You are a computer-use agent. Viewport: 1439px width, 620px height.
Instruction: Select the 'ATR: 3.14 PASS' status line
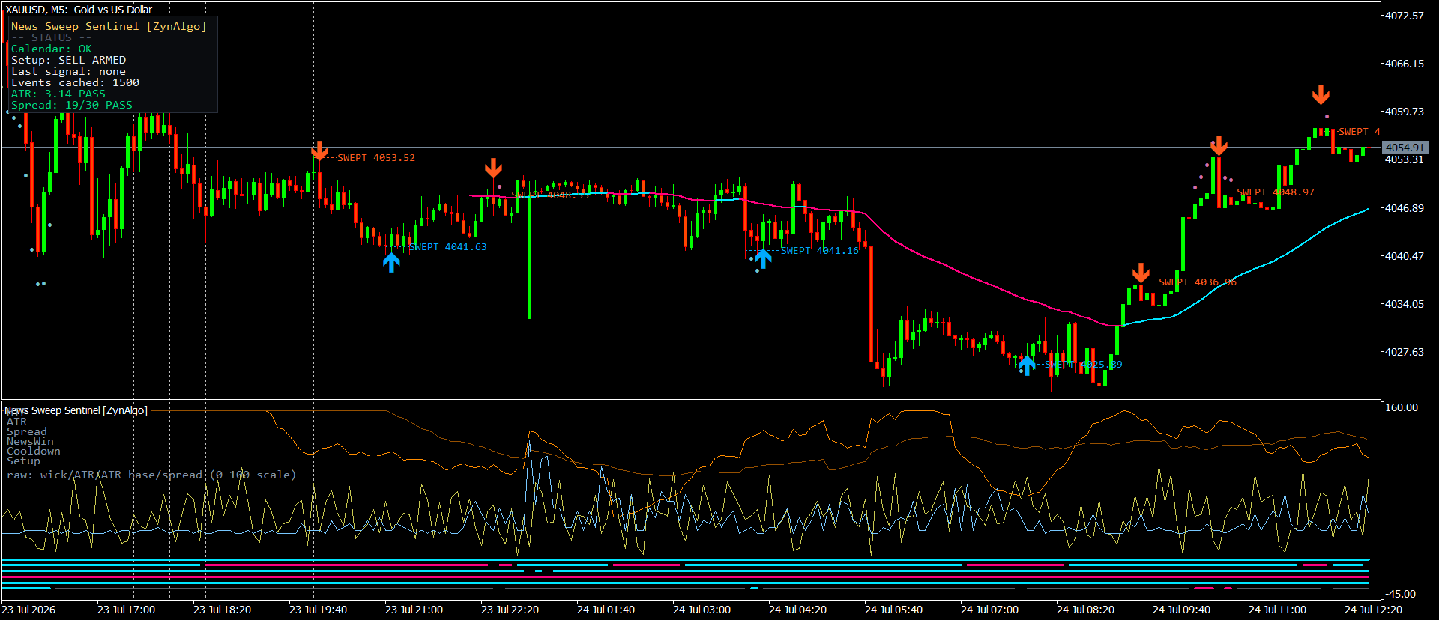[58, 94]
